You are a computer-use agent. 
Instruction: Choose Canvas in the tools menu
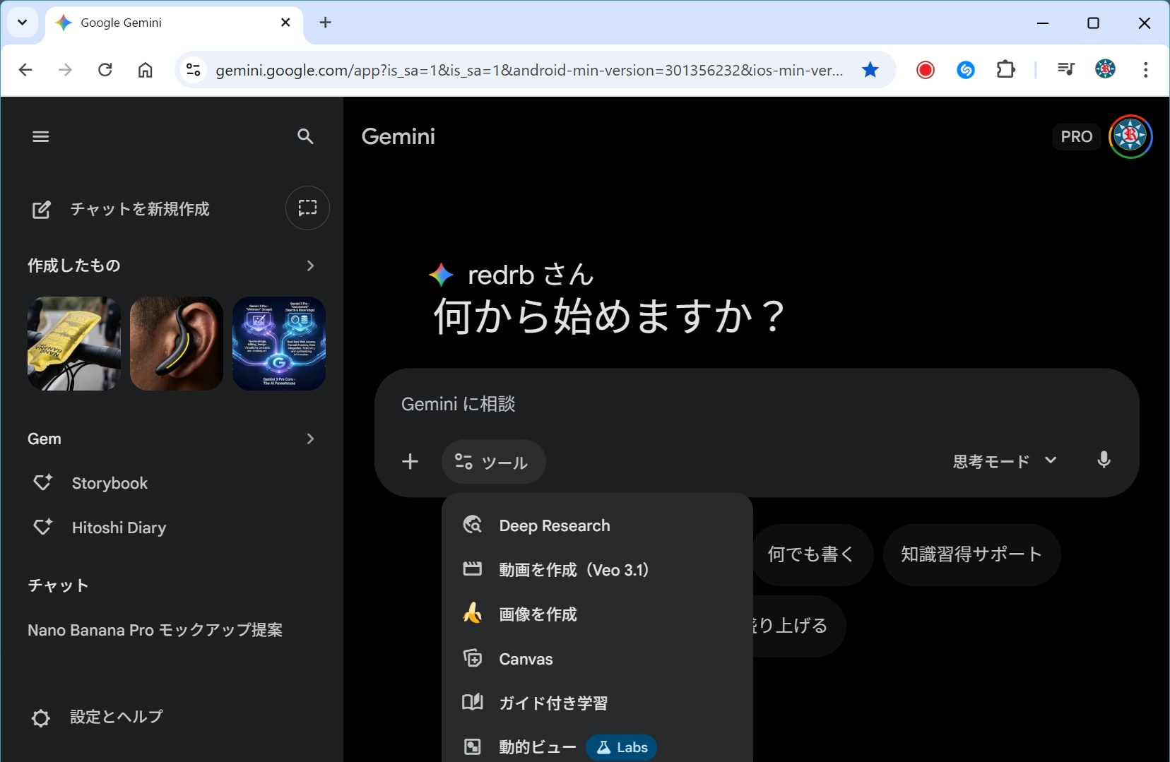[x=526, y=659]
